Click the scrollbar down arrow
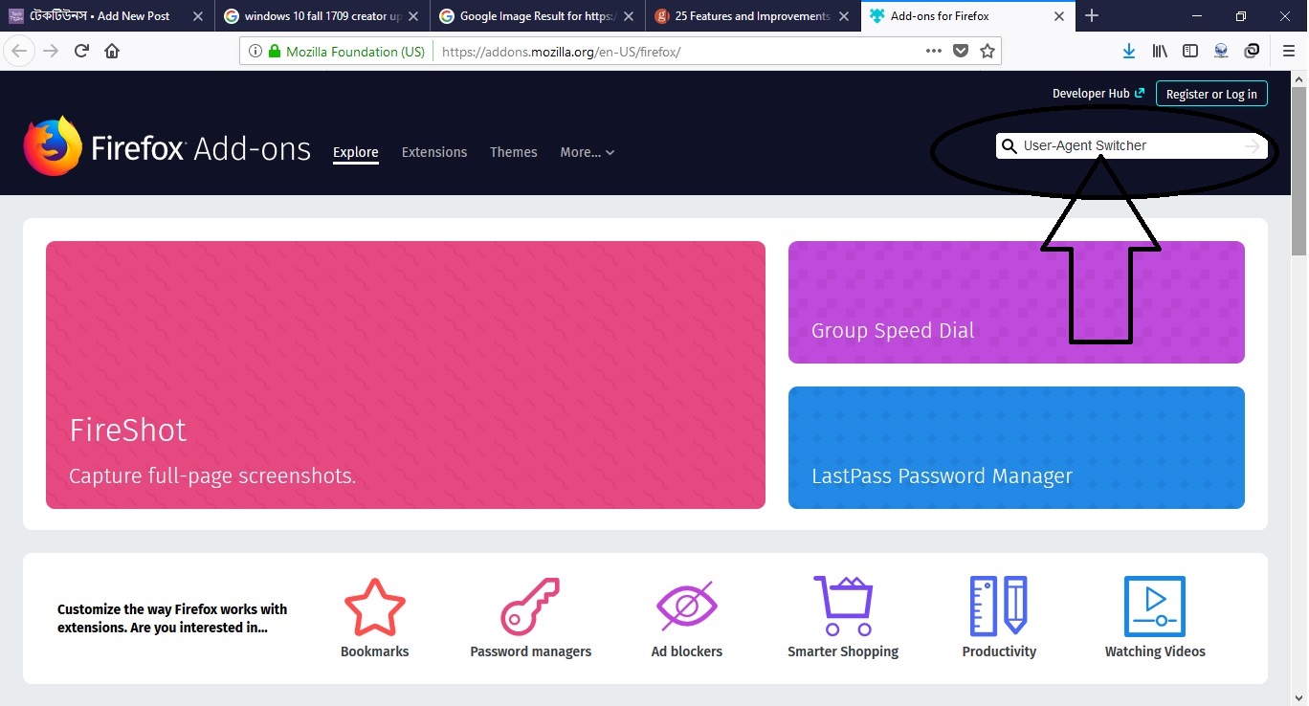This screenshot has height=706, width=1309. [1298, 696]
